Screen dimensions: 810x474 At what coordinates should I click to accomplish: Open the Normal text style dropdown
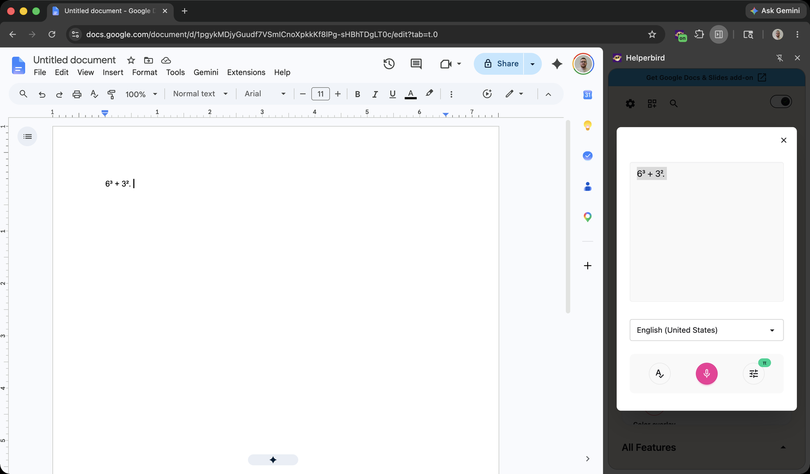tap(200, 94)
